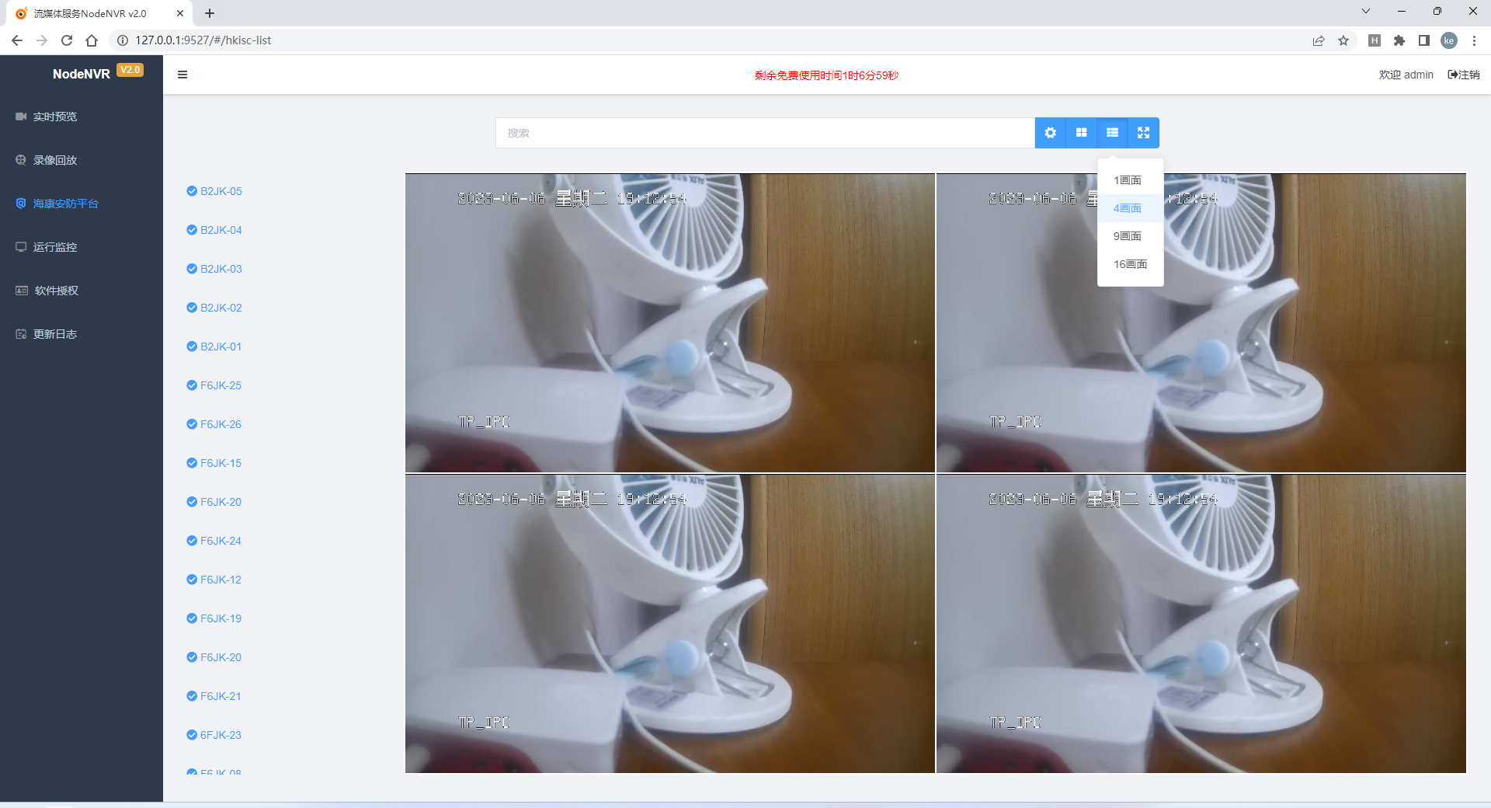The height and width of the screenshot is (808, 1491).
Task: Click check icon of camera B2JK-03
Action: click(x=192, y=269)
